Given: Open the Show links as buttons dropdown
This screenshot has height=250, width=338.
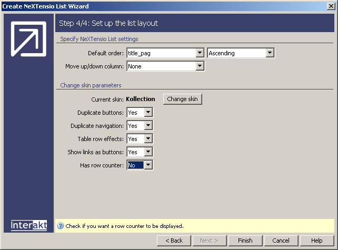Looking at the screenshot, I should click(x=148, y=152).
